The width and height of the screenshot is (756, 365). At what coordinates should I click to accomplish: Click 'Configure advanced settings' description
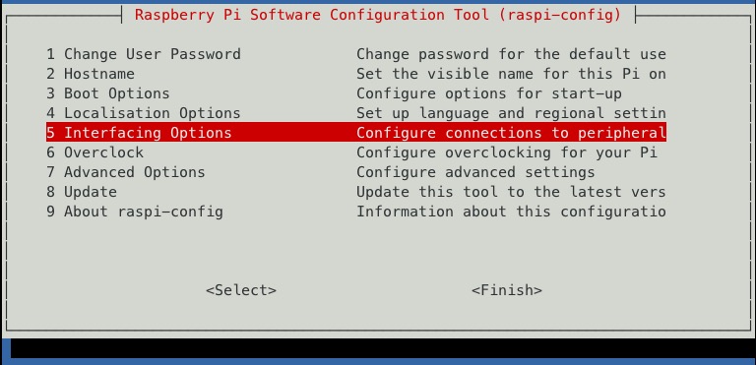475,172
